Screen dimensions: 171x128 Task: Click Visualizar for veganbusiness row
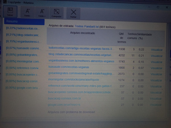(x=157, y=62)
